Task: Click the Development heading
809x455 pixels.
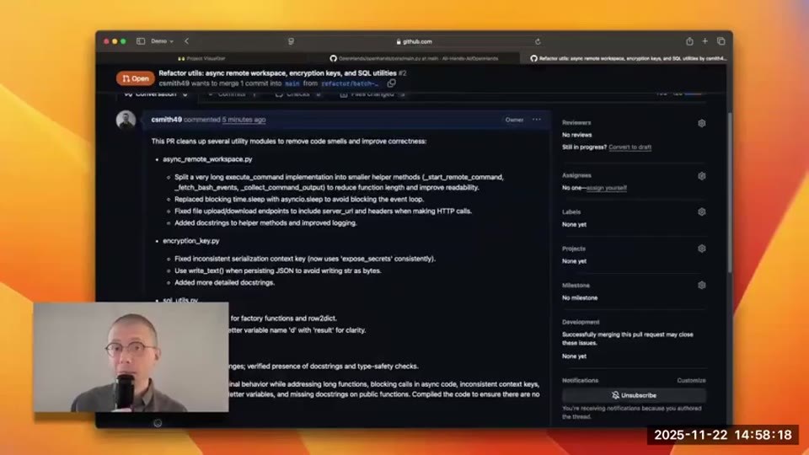Action: 581,322
